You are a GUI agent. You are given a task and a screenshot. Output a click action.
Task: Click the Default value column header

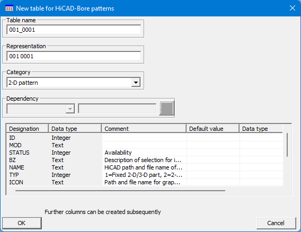[x=213, y=129]
